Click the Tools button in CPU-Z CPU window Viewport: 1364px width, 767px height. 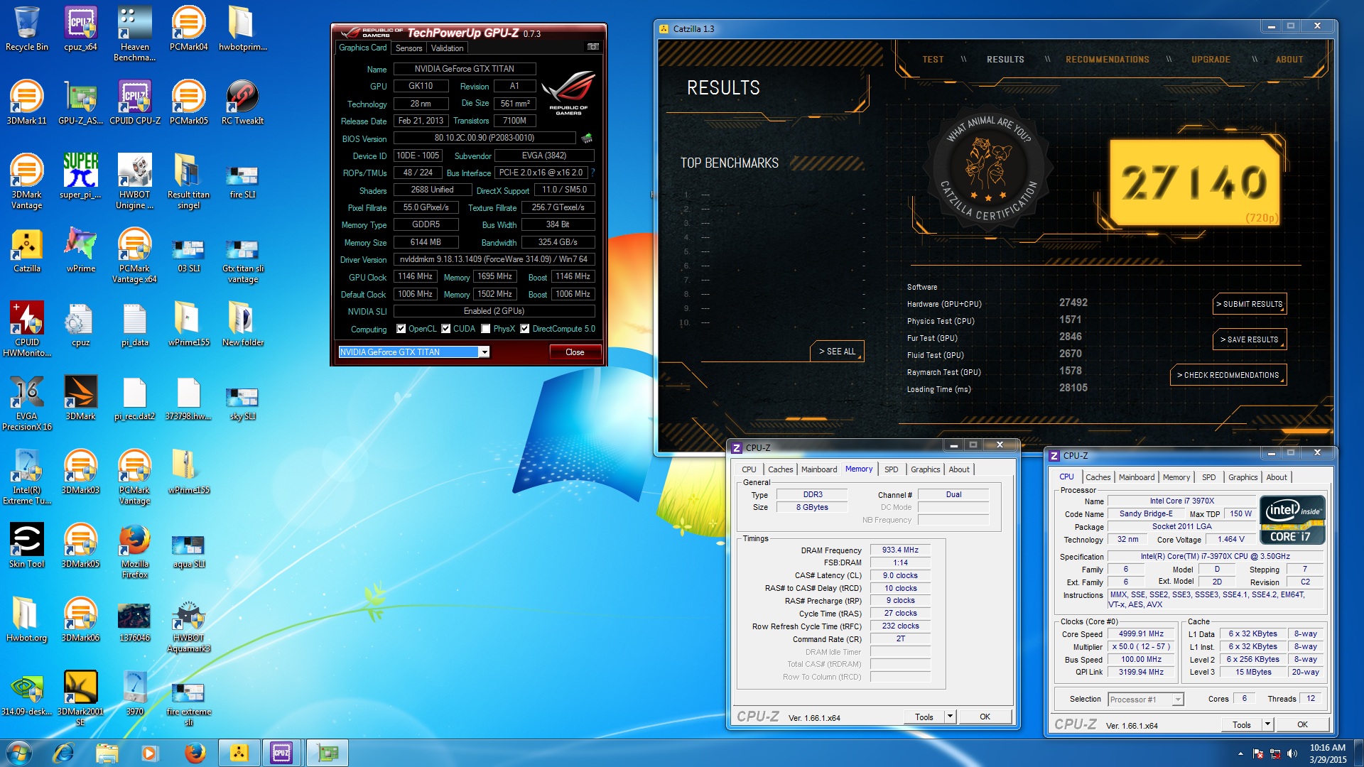[x=1242, y=724]
